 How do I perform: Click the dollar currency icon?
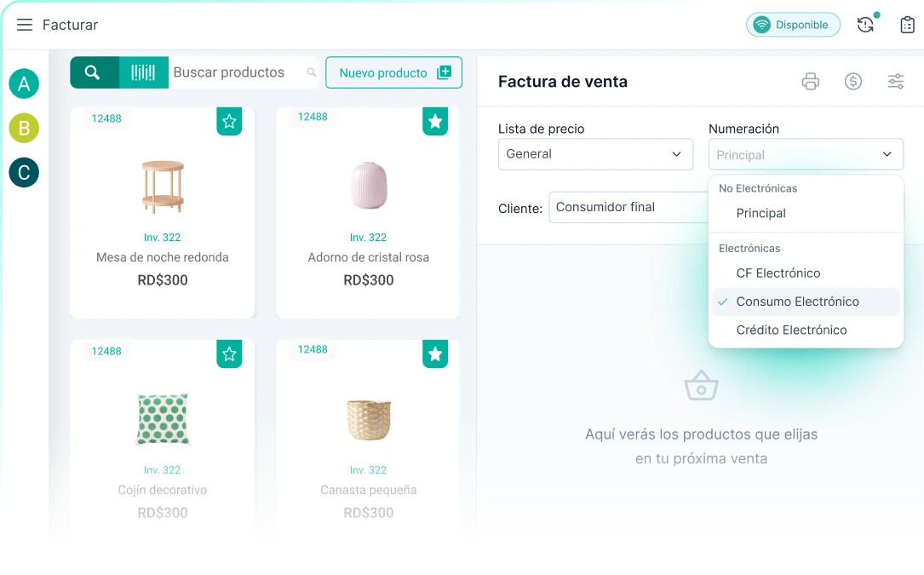[x=853, y=81]
